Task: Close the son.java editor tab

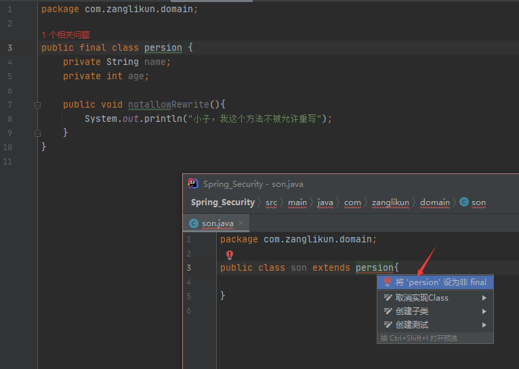Action: (x=241, y=223)
